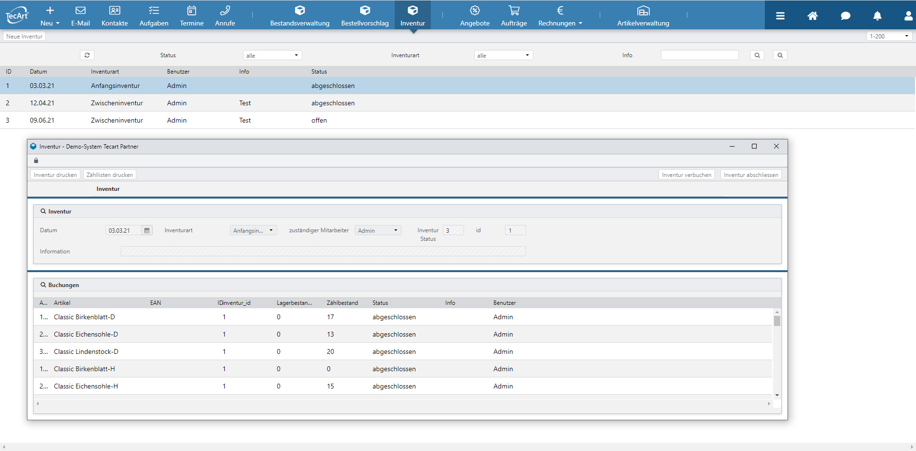
Task: Expand the Inventurart filter dropdown
Action: pos(503,55)
